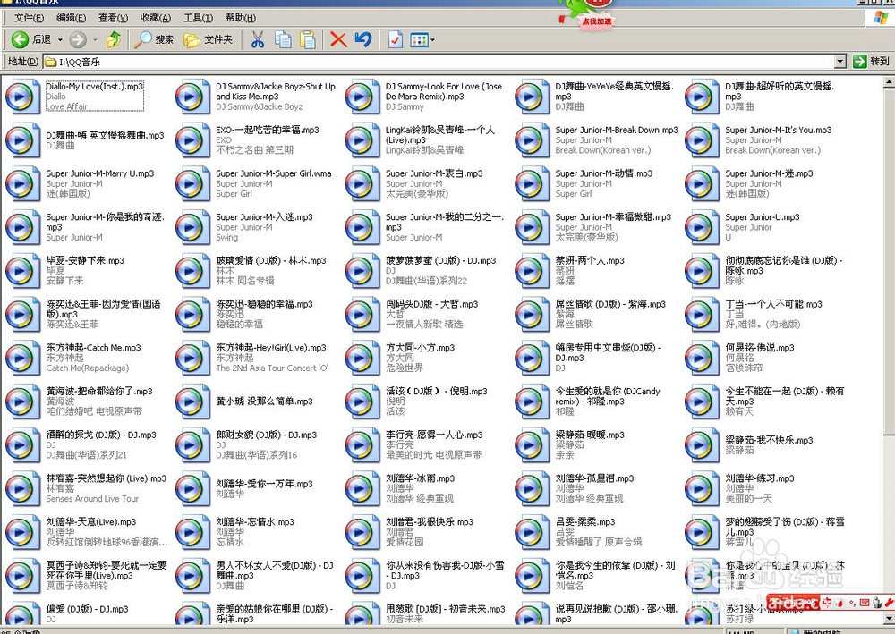
Task: Open the Favorites (收藏) menu
Action: click(155, 18)
